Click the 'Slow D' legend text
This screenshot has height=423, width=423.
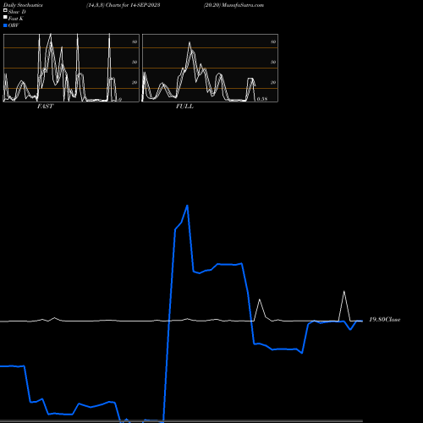(x=17, y=12)
